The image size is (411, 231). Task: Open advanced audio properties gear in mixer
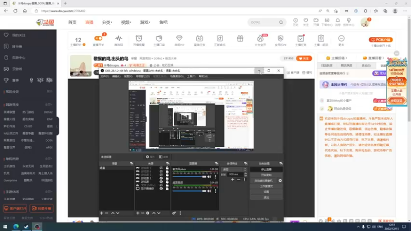(174, 213)
